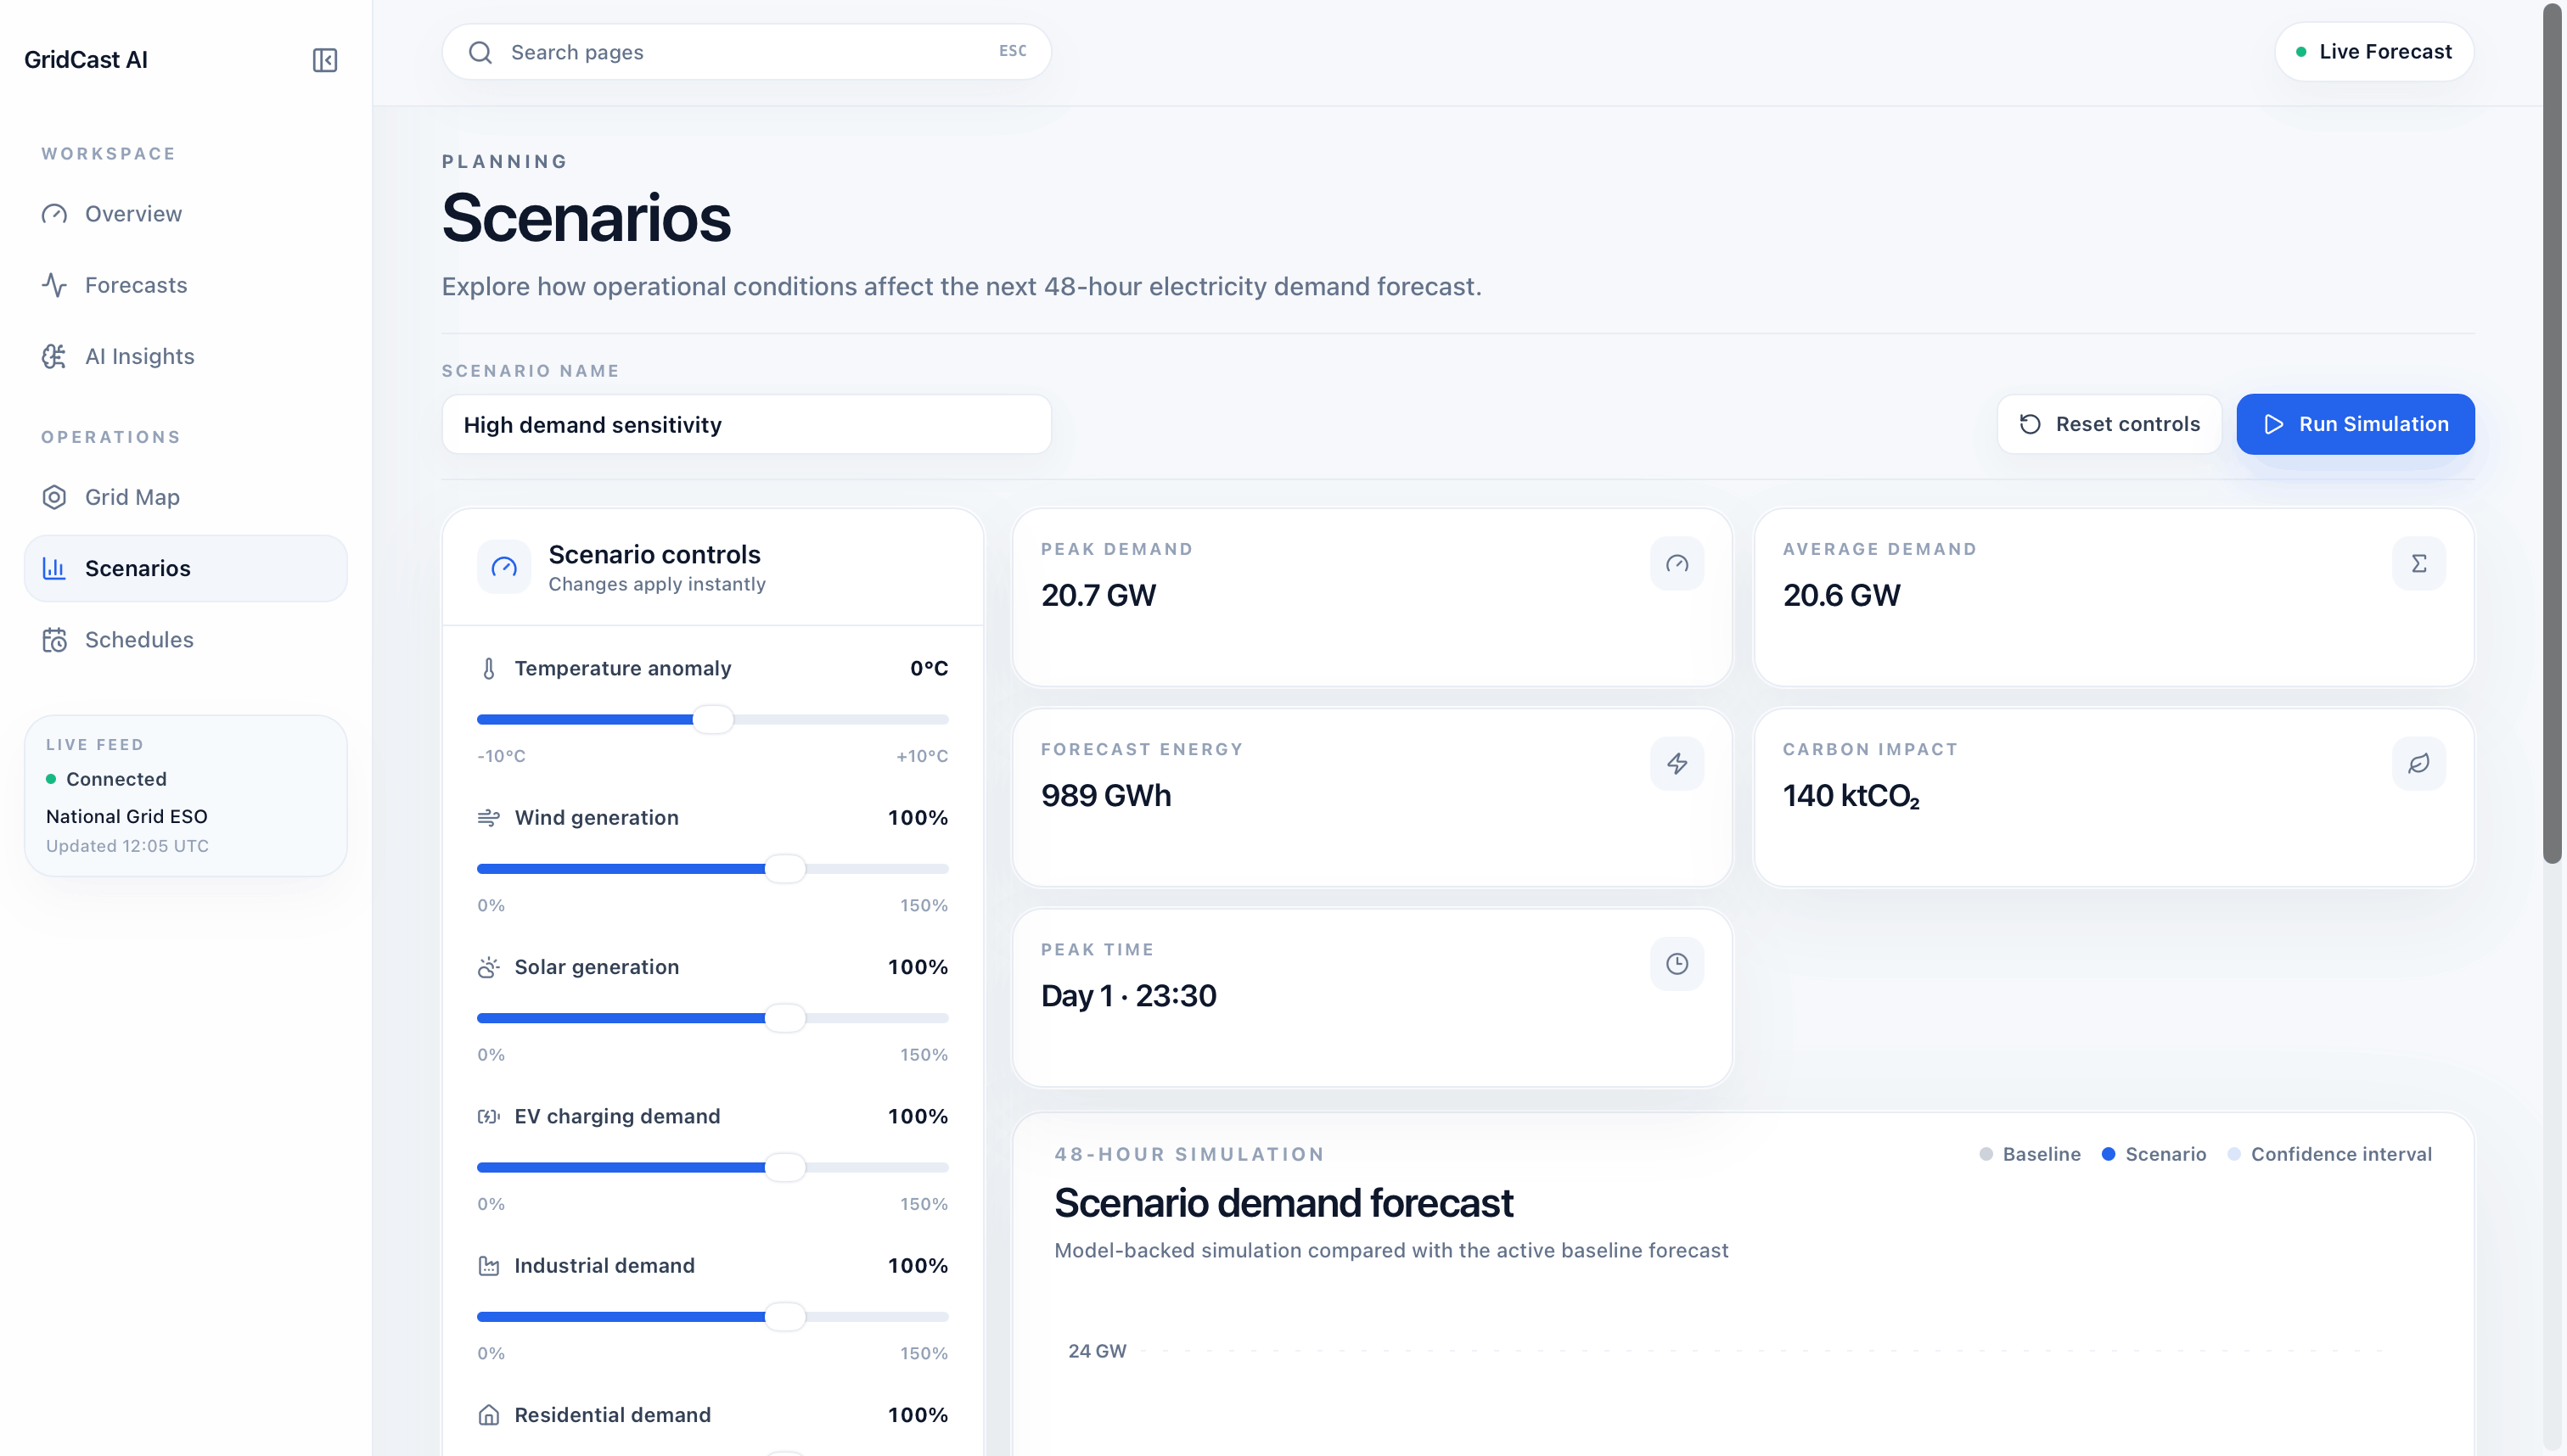The image size is (2567, 1456).
Task: Click the Connected status in Live Feed
Action: pyautogui.click(x=106, y=779)
